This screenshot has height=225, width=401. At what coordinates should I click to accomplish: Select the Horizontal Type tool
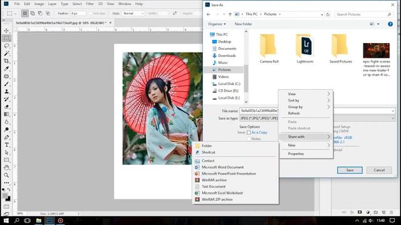pos(7,145)
